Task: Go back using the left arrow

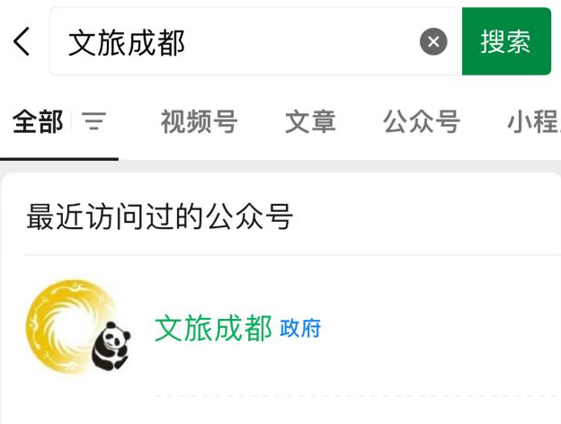Action: click(x=22, y=41)
